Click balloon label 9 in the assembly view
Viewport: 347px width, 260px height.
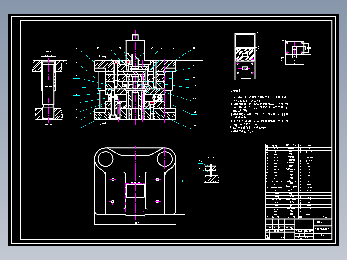coord(76,48)
